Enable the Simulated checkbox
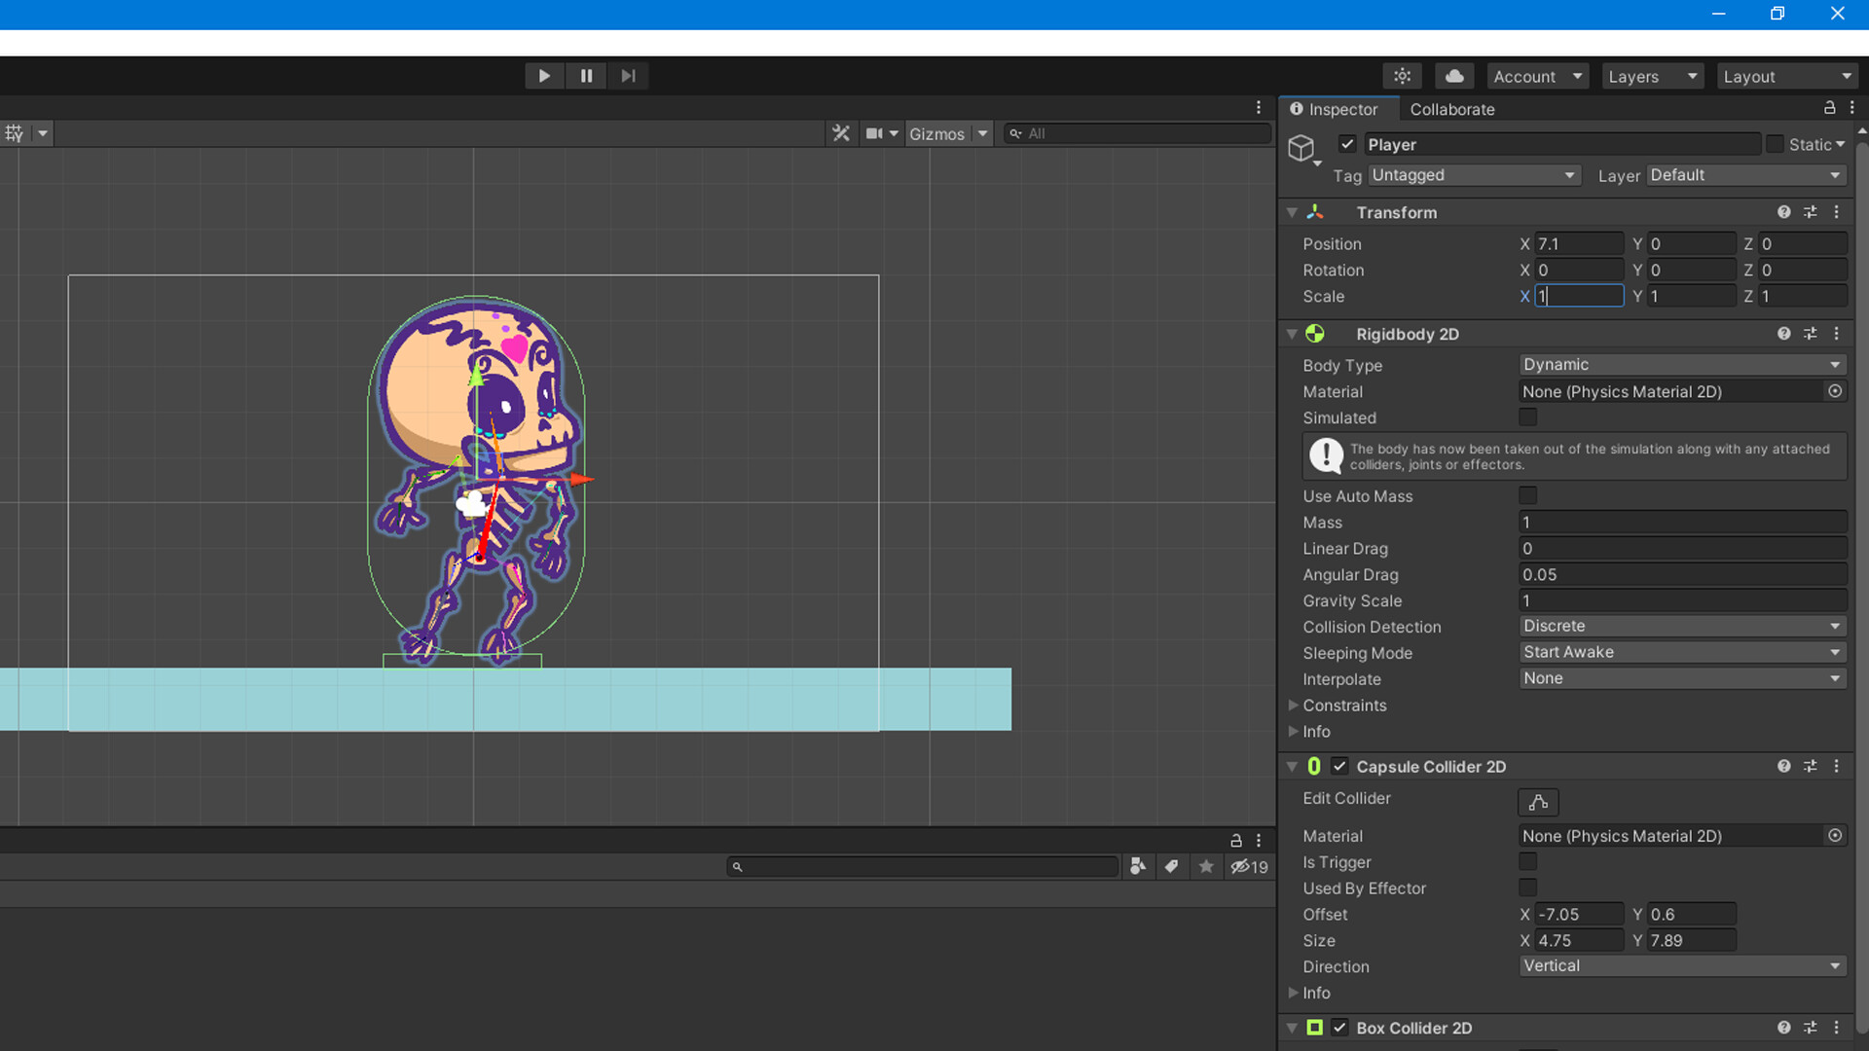 1528,417
